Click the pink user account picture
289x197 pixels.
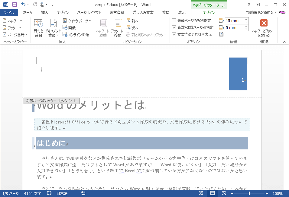point(282,12)
